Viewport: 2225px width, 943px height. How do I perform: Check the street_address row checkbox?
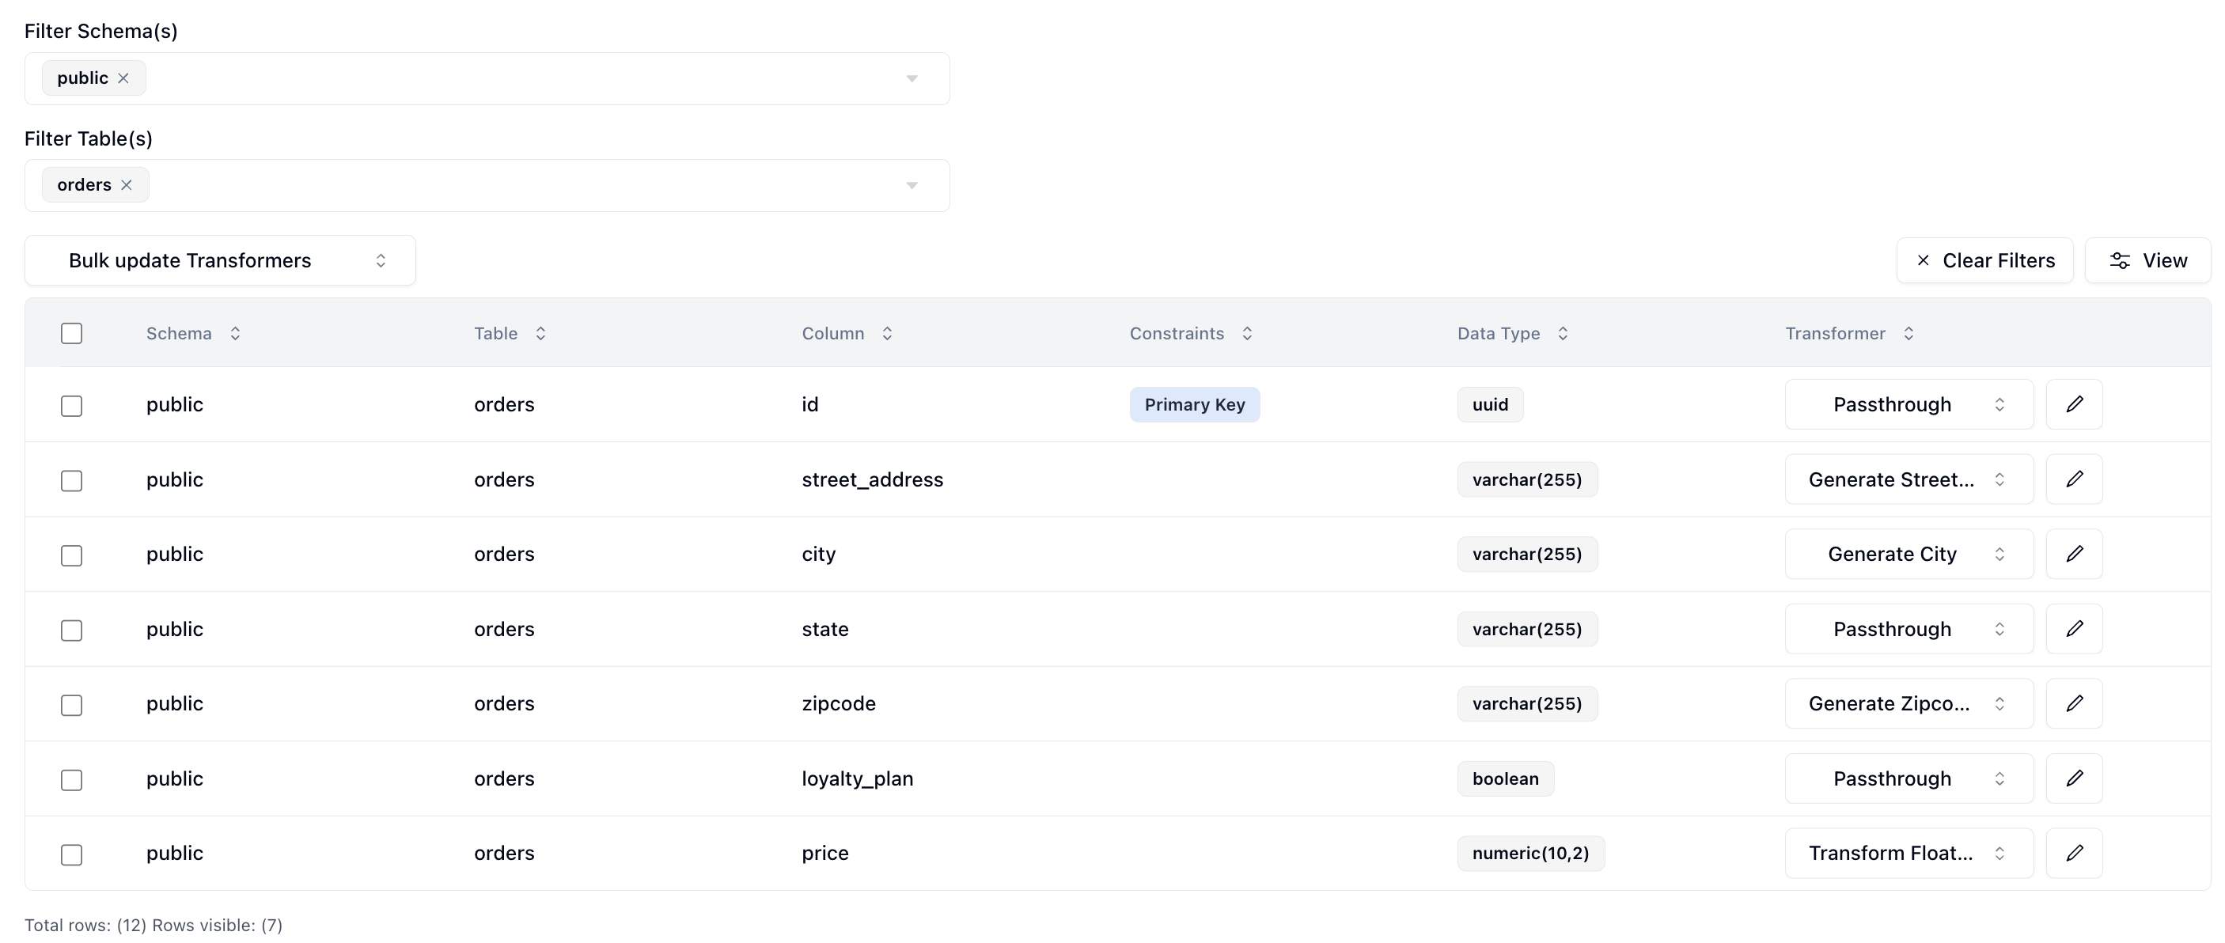(72, 480)
